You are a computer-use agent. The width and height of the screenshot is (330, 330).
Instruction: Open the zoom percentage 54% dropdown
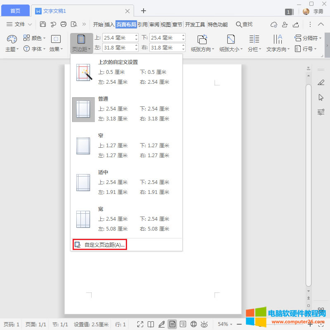pos(225,324)
